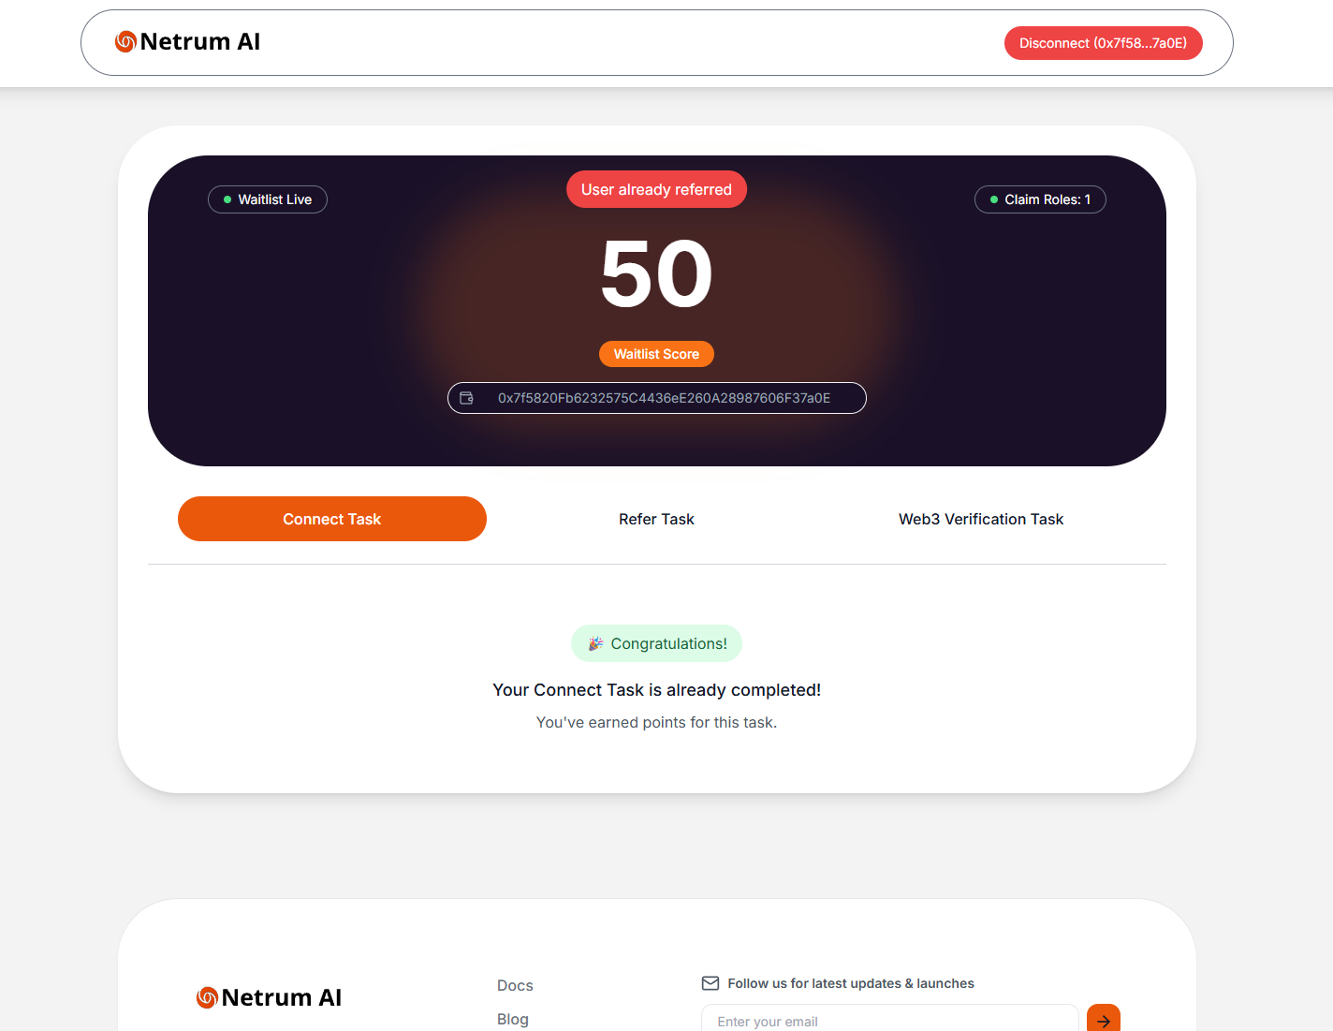Image resolution: width=1333 pixels, height=1031 pixels.
Task: Click the footer Netrum AI swirl logo
Action: tap(207, 997)
